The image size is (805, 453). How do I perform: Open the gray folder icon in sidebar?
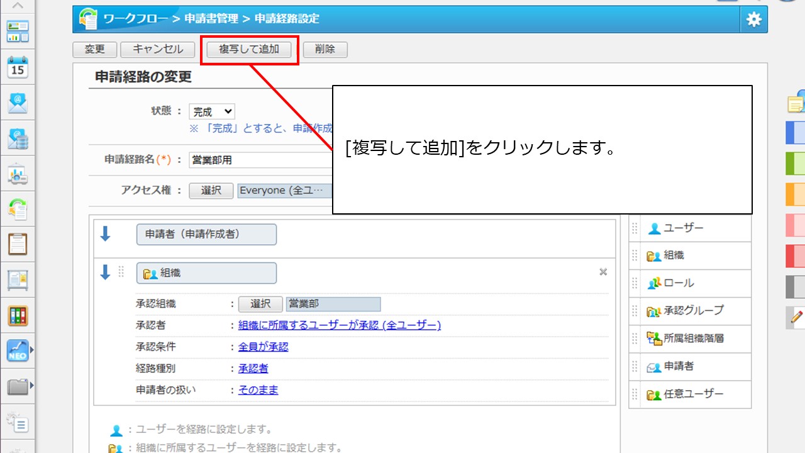coord(18,386)
